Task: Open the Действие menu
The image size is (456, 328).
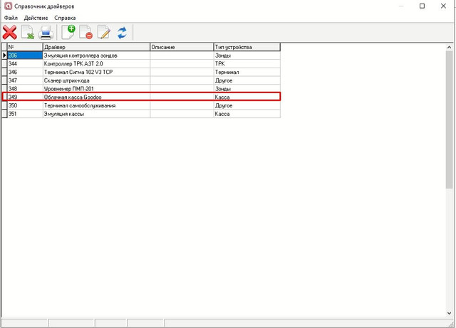Action: 36,18
